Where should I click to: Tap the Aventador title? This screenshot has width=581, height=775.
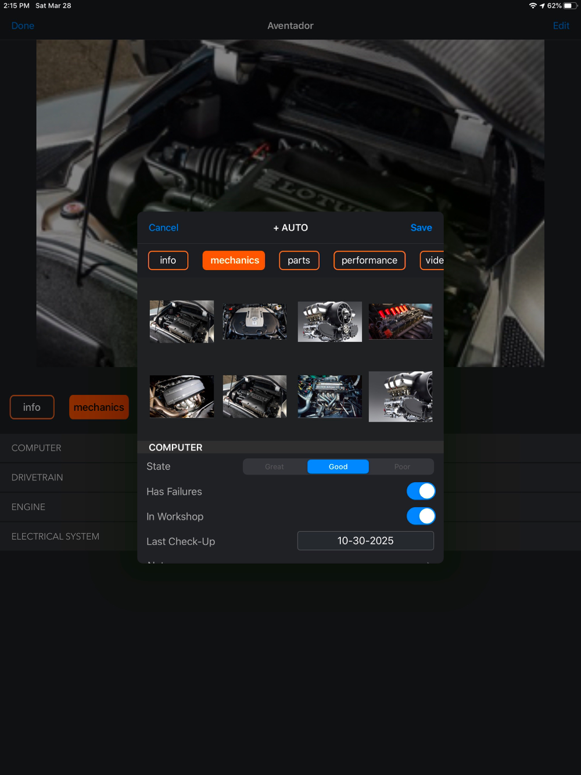290,26
